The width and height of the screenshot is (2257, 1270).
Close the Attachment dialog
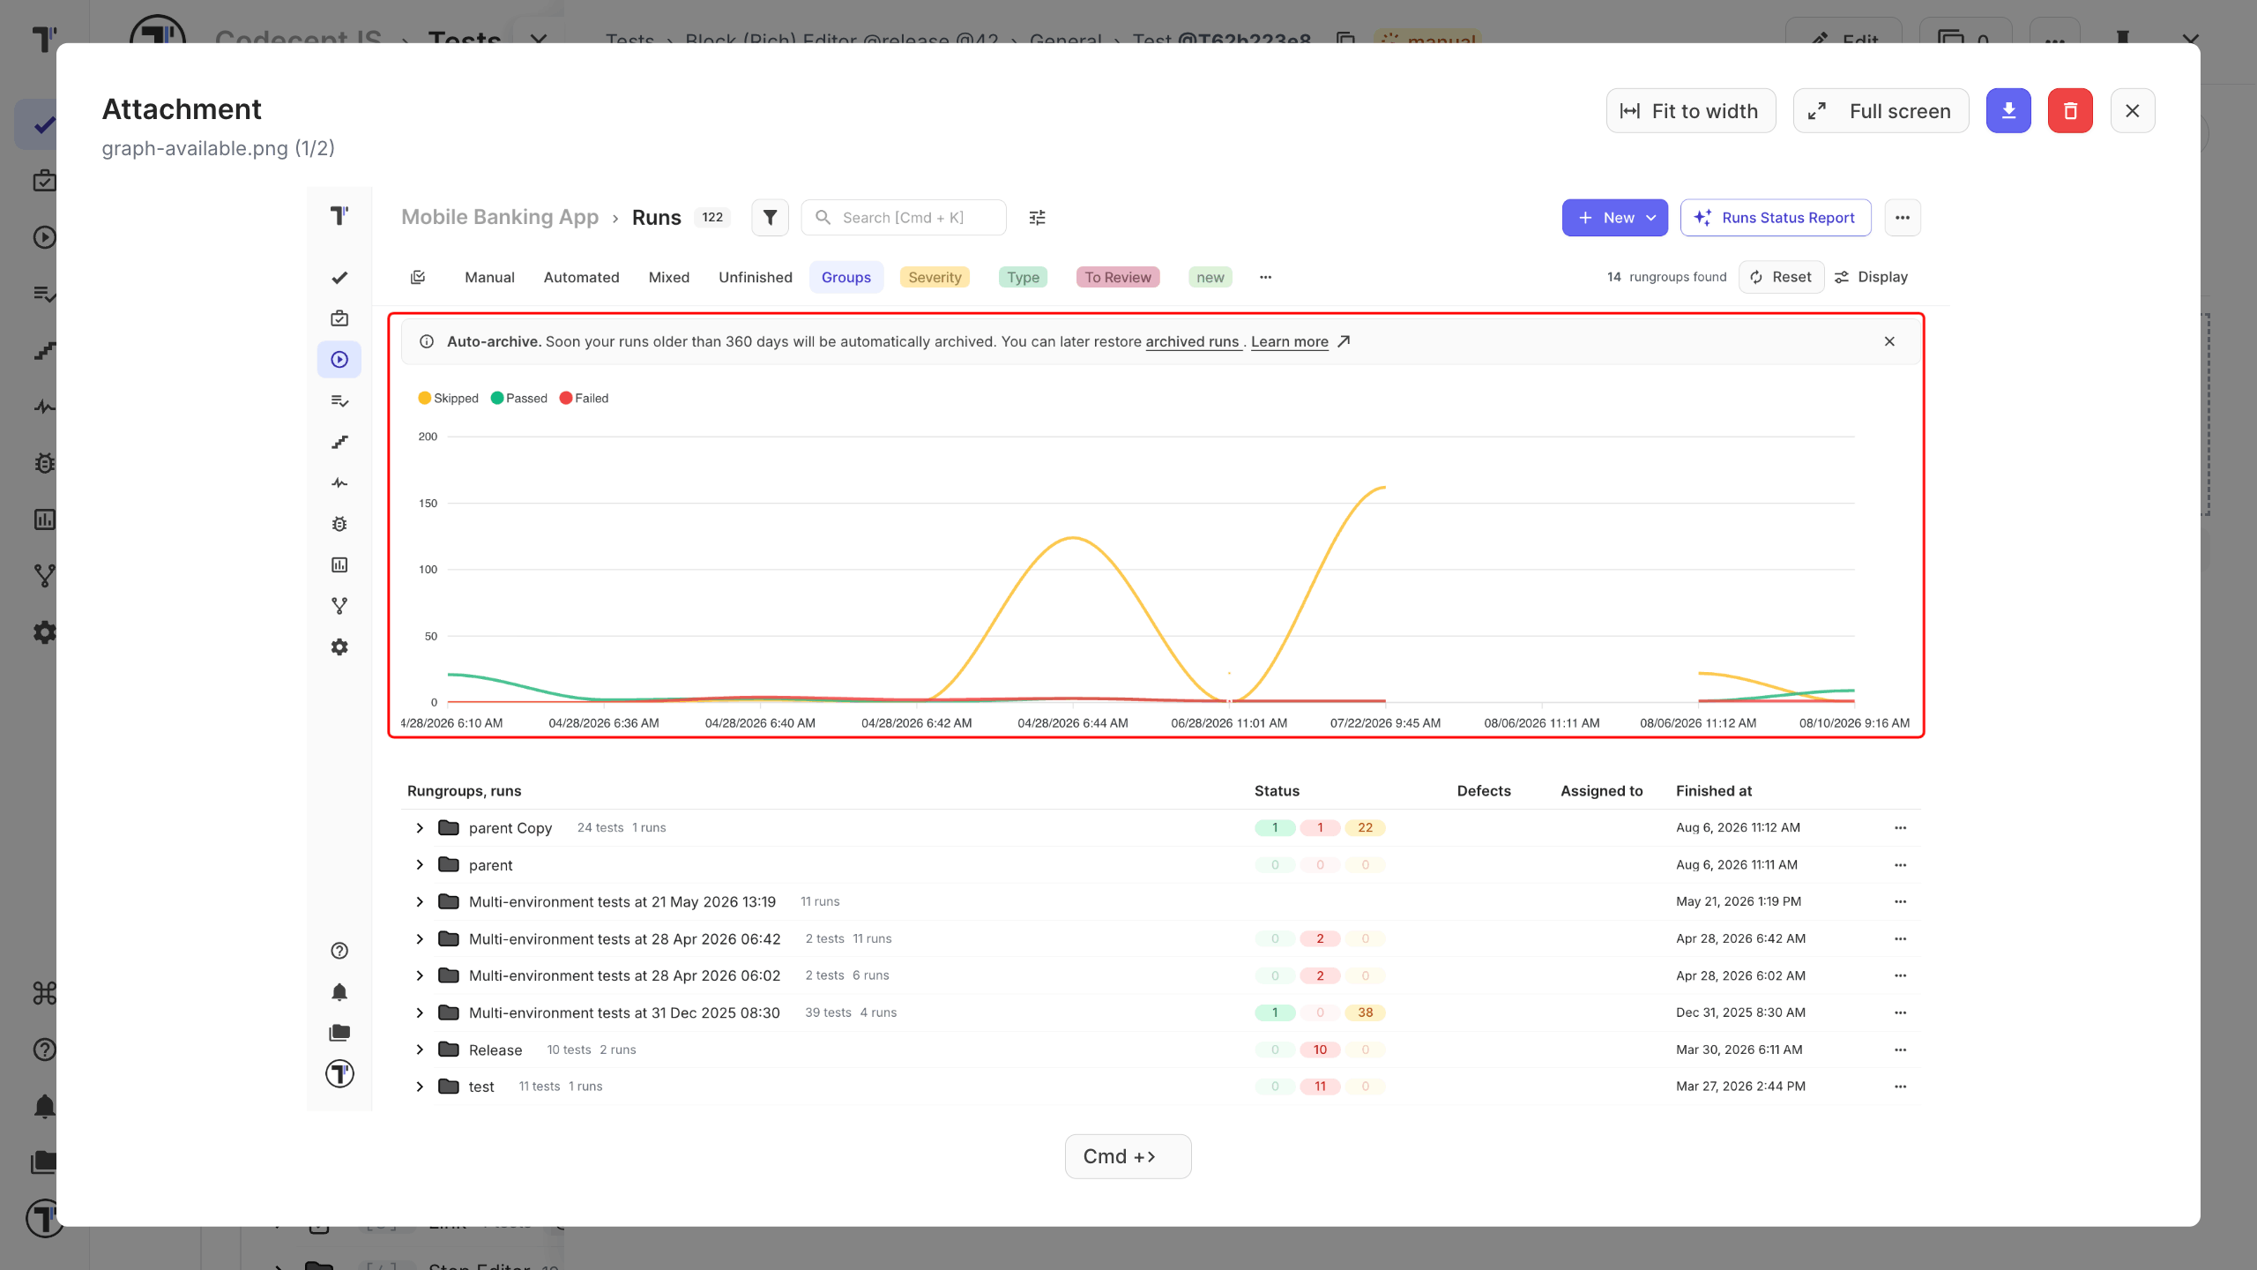(x=2133, y=111)
